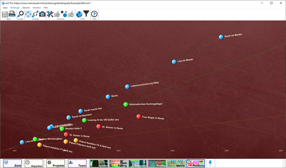Open the Ziele view button
286x168 pixels.
point(12,163)
